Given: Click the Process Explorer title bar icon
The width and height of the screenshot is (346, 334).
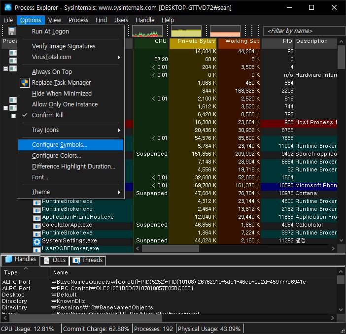Looking at the screenshot, I should click(8, 7).
